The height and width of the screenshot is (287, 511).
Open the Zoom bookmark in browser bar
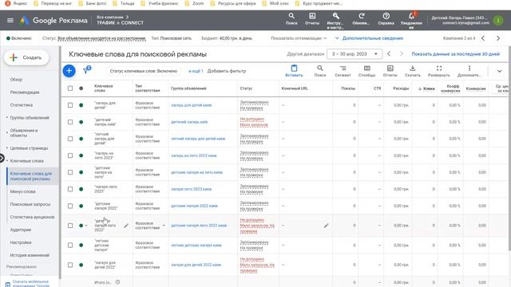[195, 3]
